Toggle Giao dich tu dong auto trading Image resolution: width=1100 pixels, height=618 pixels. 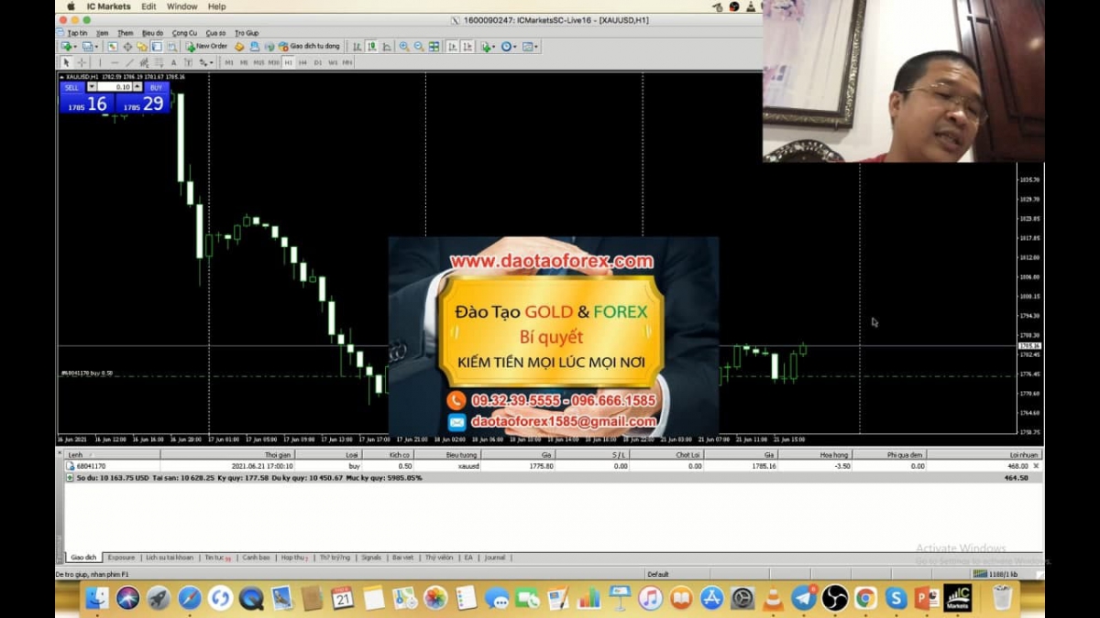309,46
